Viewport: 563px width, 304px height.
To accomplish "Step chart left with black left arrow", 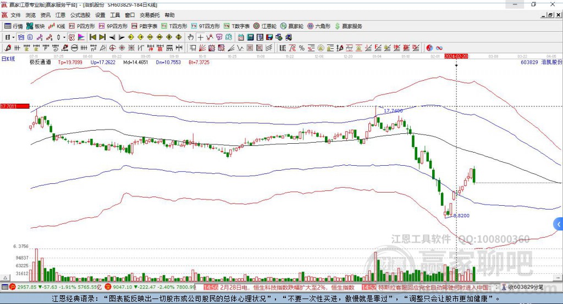I will tap(112, 37).
